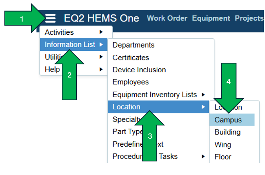Expand Equipment Inventory Lists submenu
Viewport: 265px width, 175px height.
click(203, 95)
